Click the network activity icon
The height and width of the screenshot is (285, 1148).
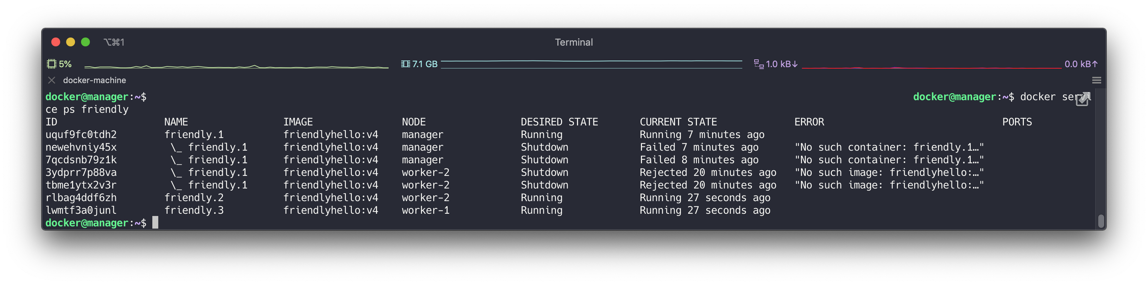click(x=758, y=64)
